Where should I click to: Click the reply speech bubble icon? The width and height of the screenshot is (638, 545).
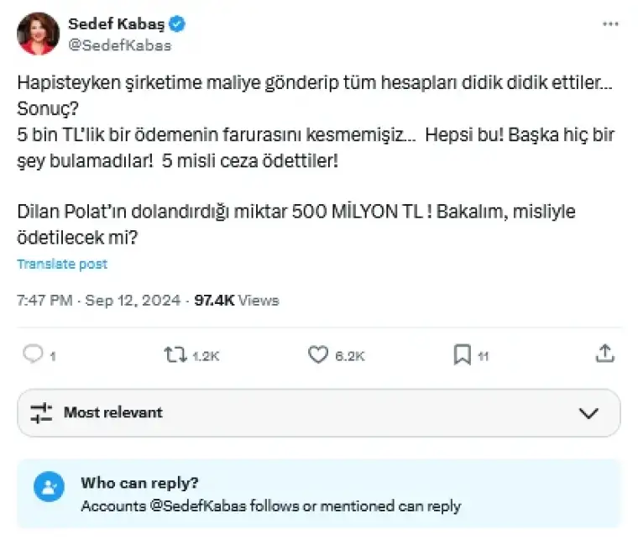[33, 355]
